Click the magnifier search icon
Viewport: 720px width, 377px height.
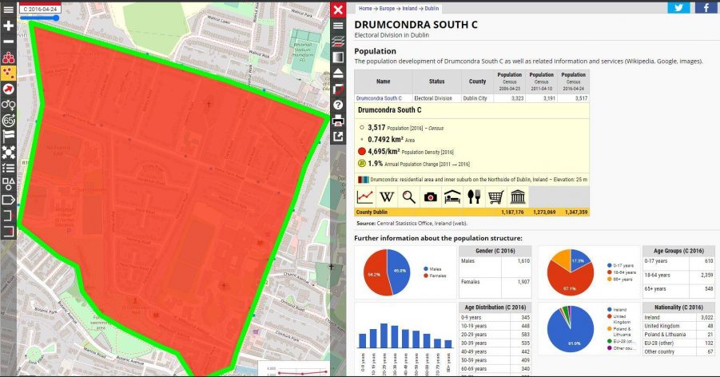click(x=408, y=197)
